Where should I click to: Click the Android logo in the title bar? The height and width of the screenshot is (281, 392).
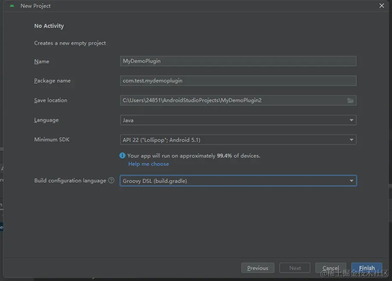click(12, 6)
